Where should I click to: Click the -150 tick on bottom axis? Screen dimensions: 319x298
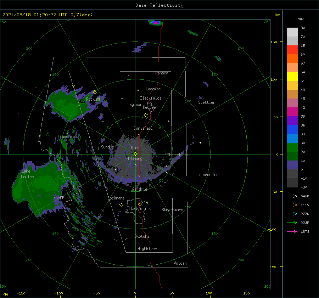click(x=21, y=293)
